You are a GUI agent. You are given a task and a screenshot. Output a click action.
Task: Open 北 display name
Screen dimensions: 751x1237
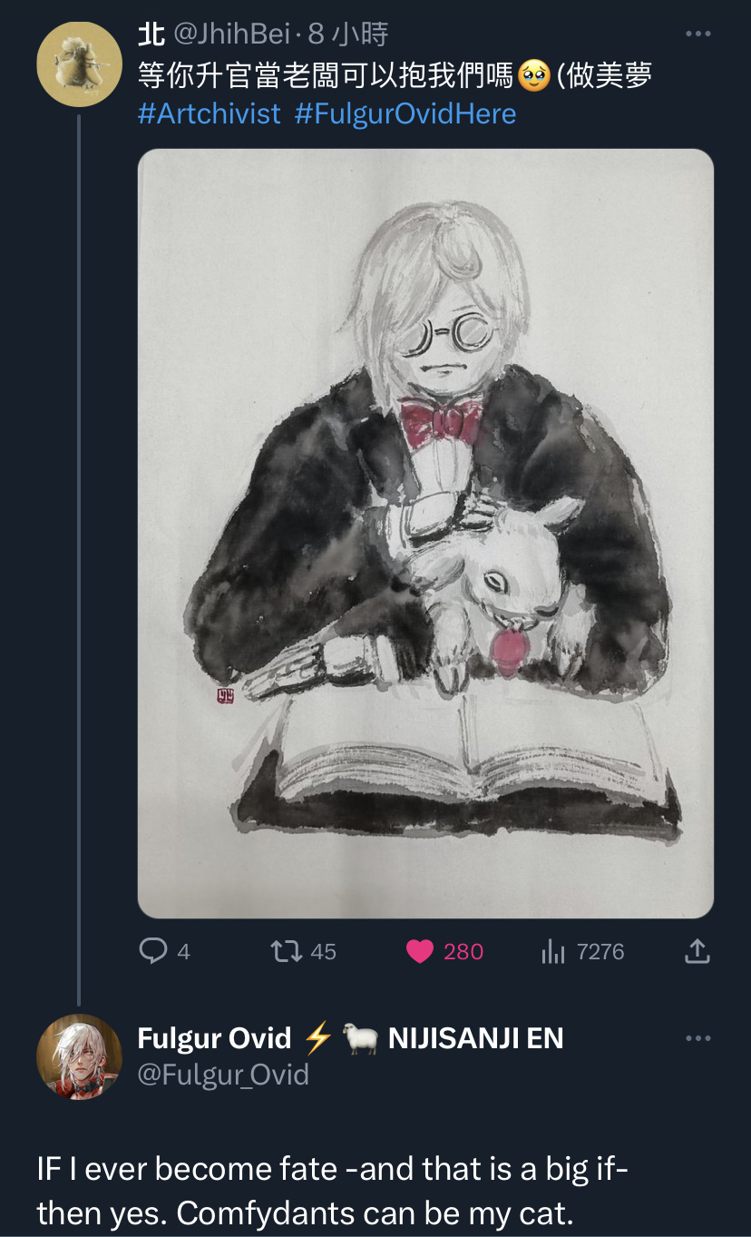(x=151, y=34)
